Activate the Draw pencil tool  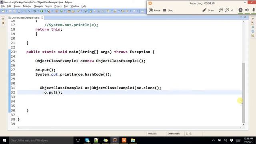tap(208, 10)
